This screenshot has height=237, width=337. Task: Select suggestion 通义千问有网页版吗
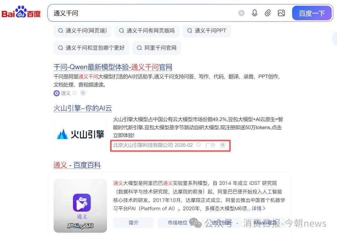point(147,31)
